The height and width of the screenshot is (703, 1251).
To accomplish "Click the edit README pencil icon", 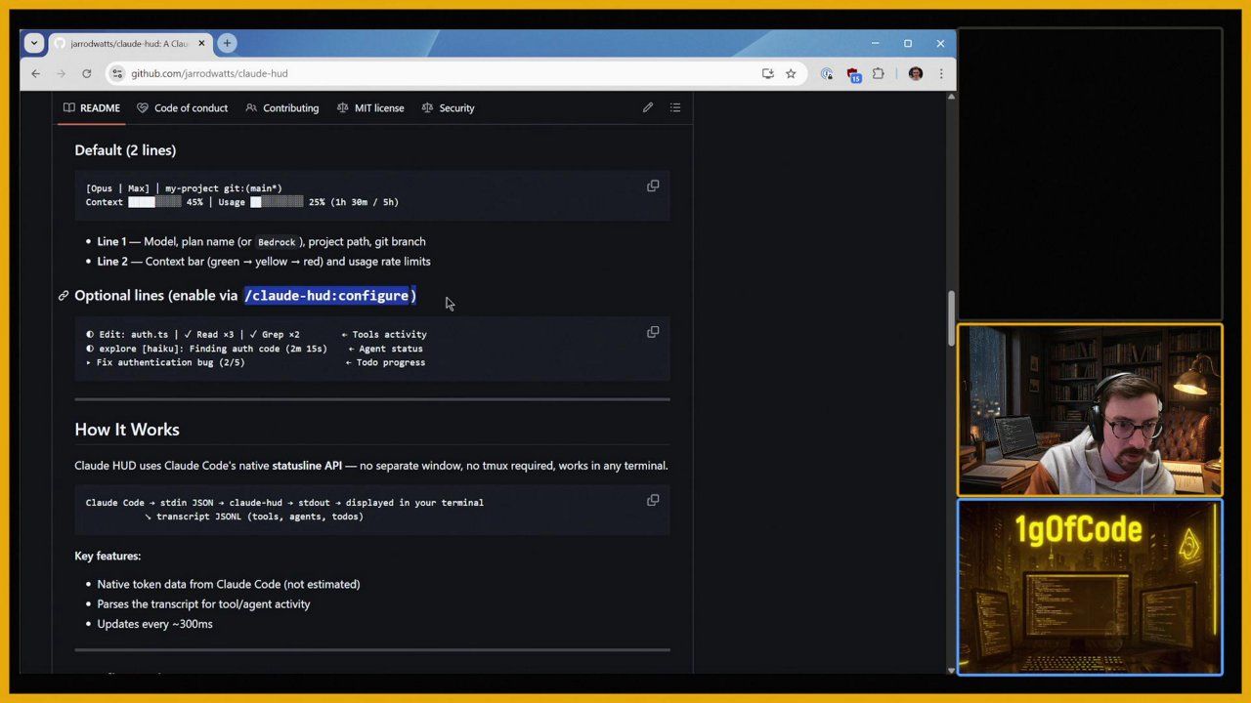I will pyautogui.click(x=647, y=107).
